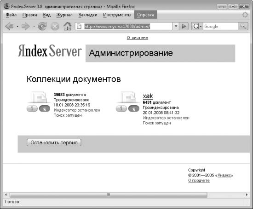Go back with the Back arrow
This screenshot has height=209, width=253.
9,26
